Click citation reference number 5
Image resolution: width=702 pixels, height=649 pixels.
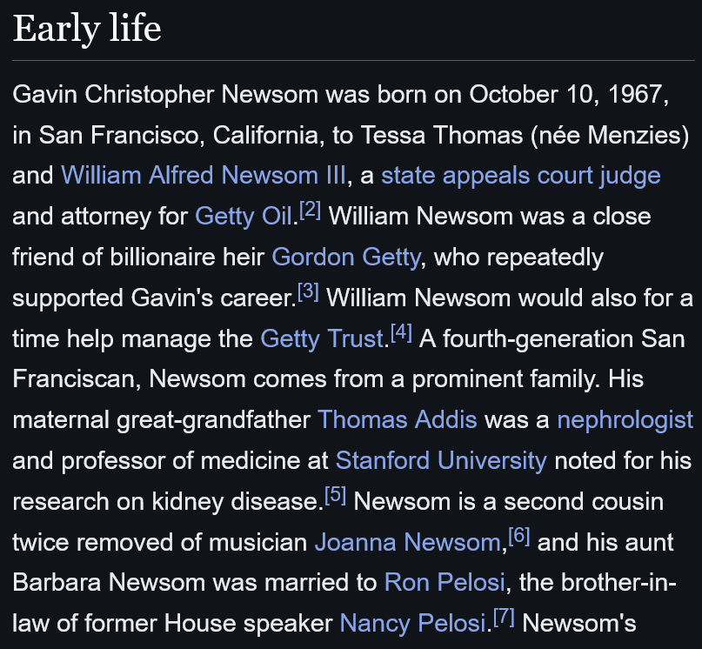coord(335,497)
